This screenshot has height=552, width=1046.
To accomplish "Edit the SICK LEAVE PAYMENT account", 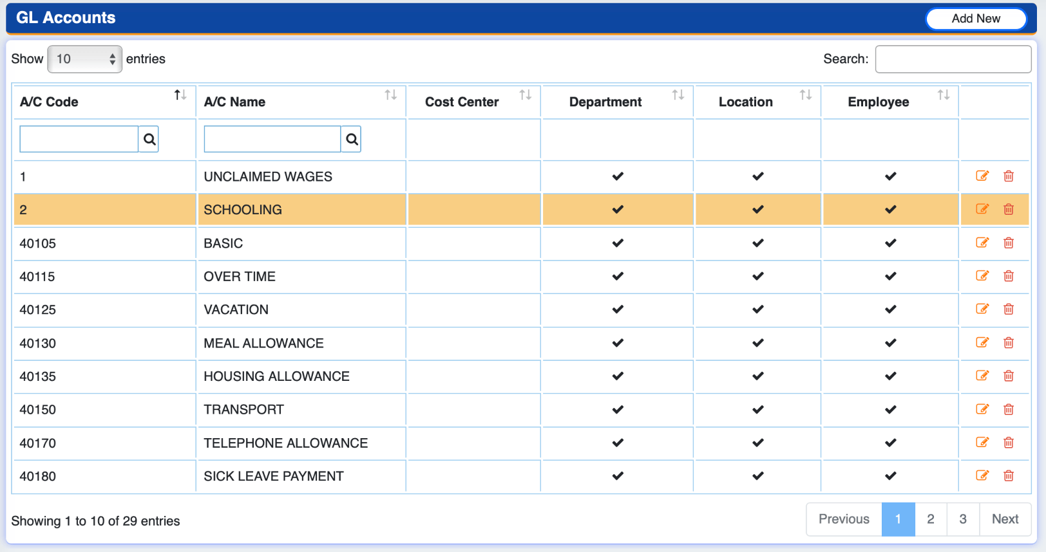I will [x=982, y=475].
